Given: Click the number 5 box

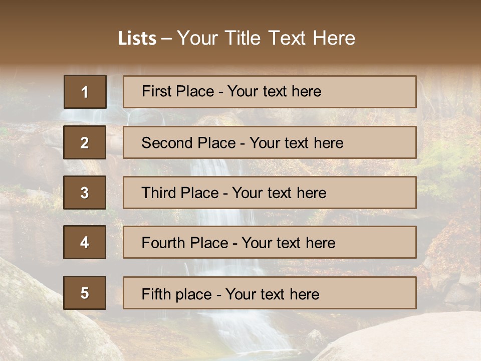Looking at the screenshot, I should 85,293.
